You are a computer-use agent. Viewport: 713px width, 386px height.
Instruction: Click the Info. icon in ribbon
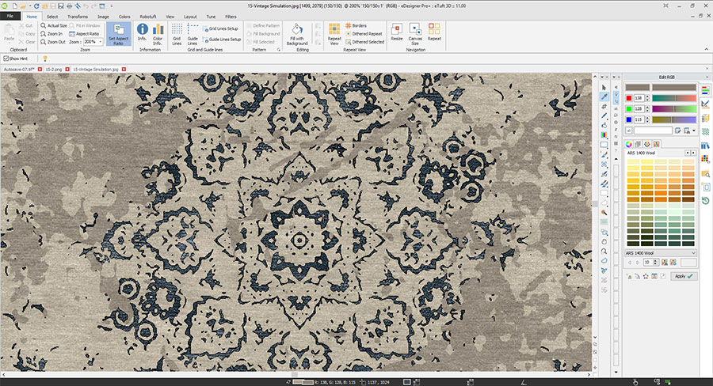pos(143,32)
